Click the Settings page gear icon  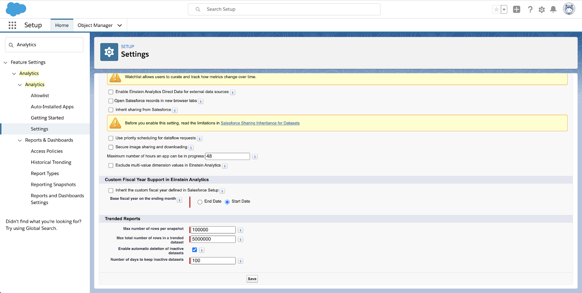tap(109, 52)
